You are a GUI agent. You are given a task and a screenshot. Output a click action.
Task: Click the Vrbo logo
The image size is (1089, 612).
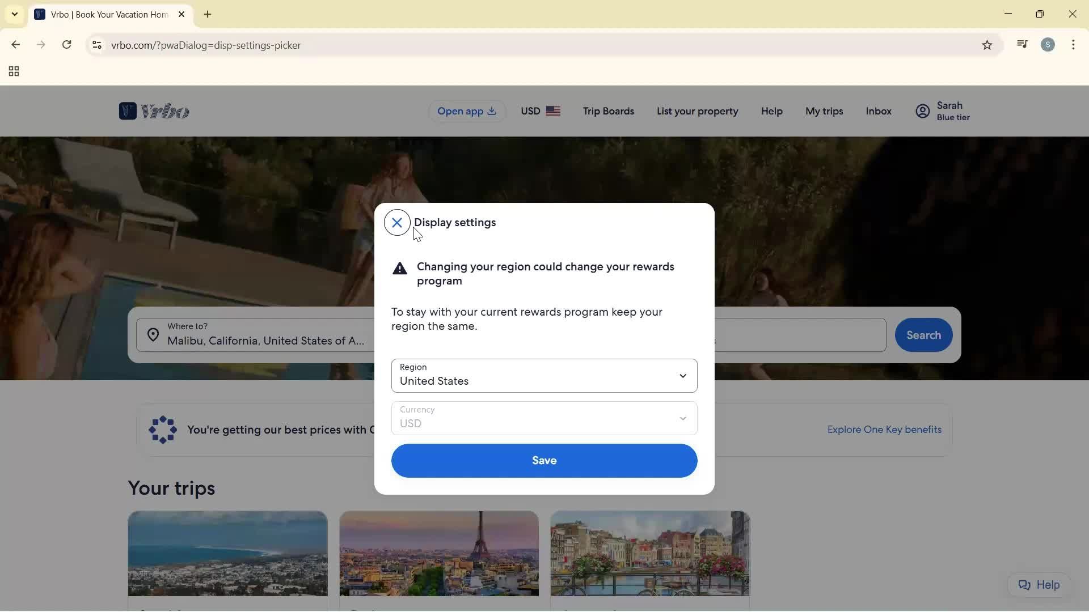[x=153, y=111]
